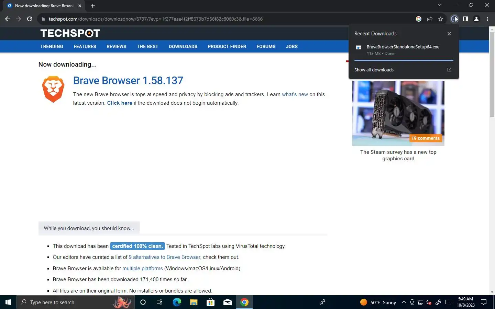Image resolution: width=495 pixels, height=309 pixels.
Task: Click the address bar URL
Action: (x=156, y=19)
